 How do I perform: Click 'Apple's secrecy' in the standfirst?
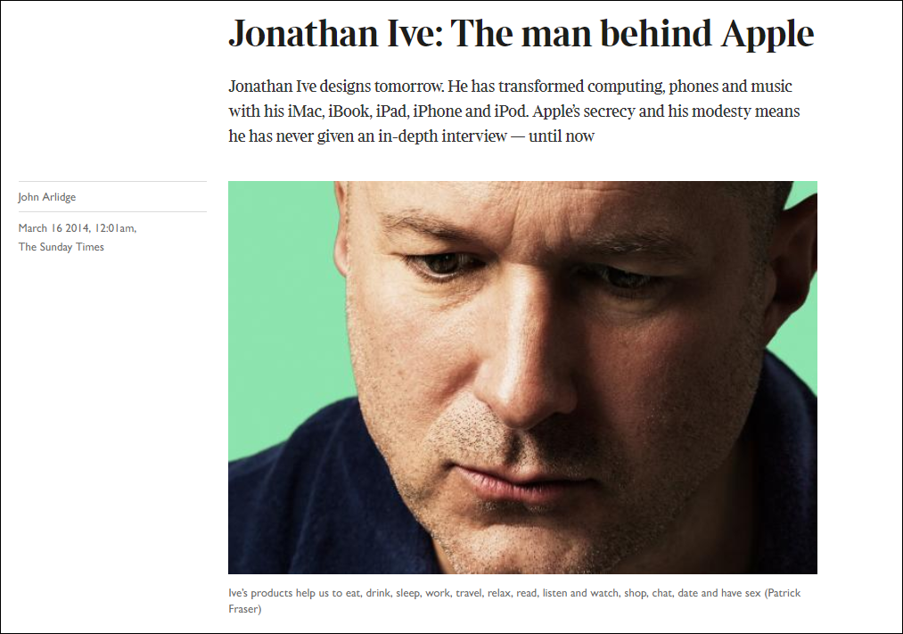pos(583,111)
